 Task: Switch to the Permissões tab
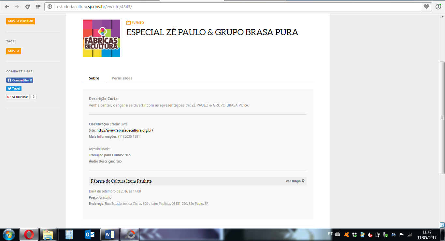coord(122,78)
